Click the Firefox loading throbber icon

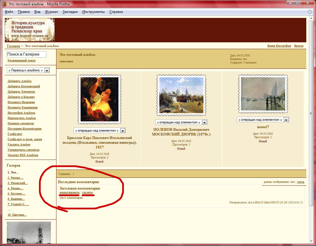(x=310, y=12)
